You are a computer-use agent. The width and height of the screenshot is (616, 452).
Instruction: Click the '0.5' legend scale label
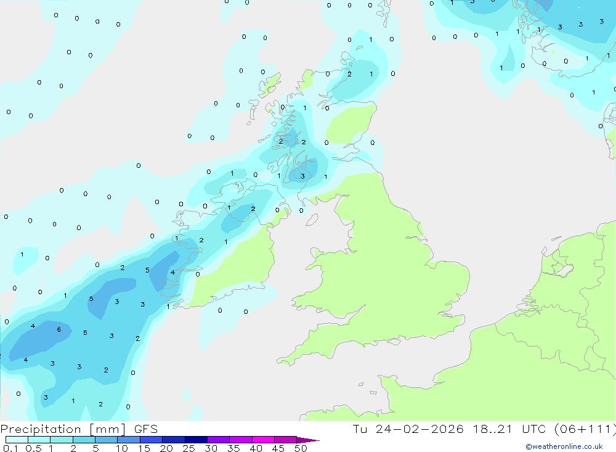(x=33, y=448)
